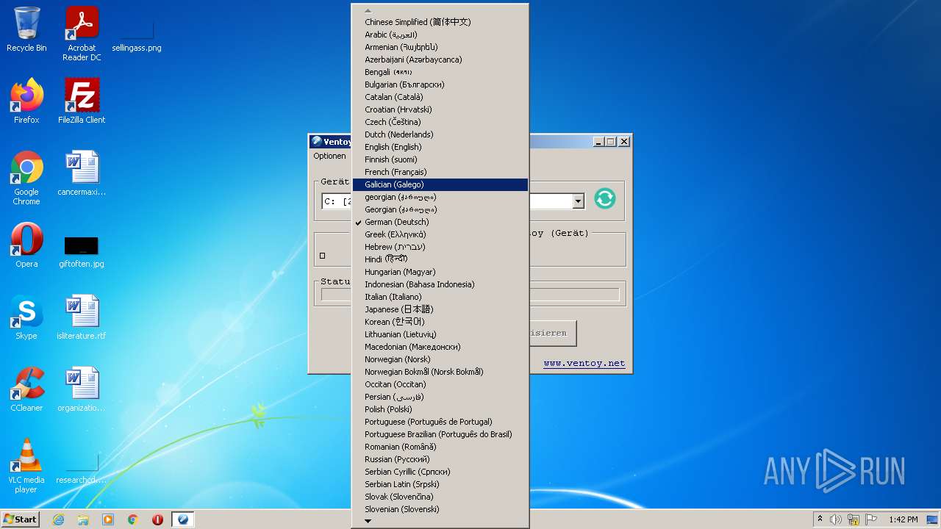Click the Opera icon in the taskbar
This screenshot has width=941, height=529.
tap(157, 519)
